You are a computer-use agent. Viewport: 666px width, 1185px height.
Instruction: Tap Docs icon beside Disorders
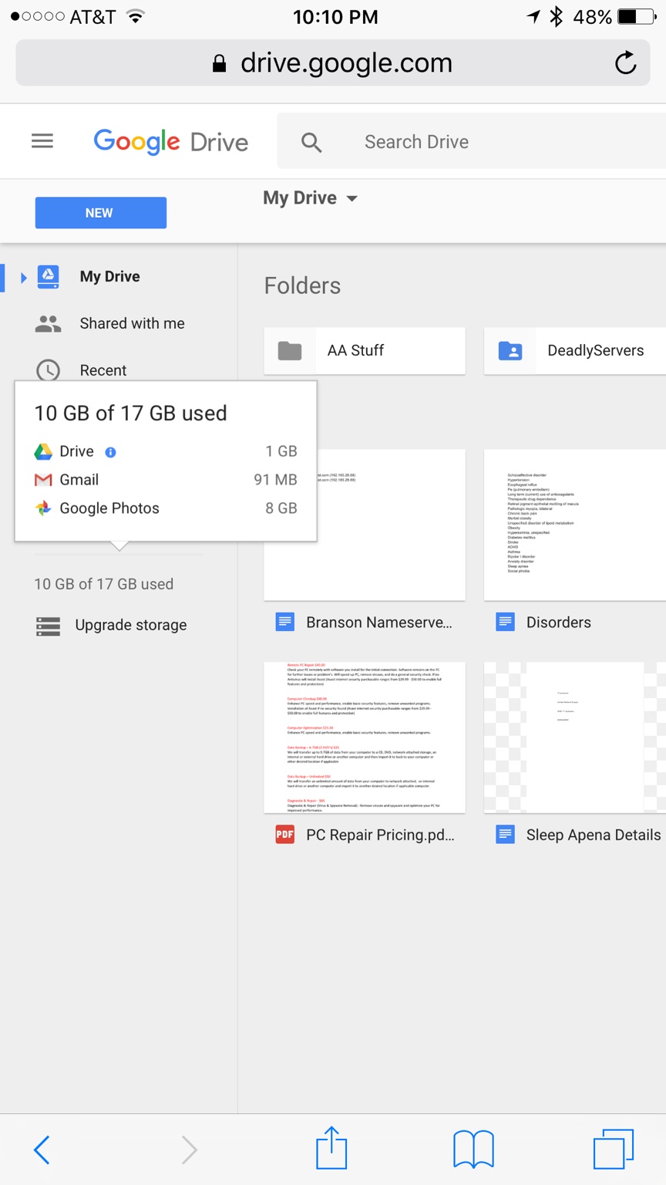click(x=506, y=622)
